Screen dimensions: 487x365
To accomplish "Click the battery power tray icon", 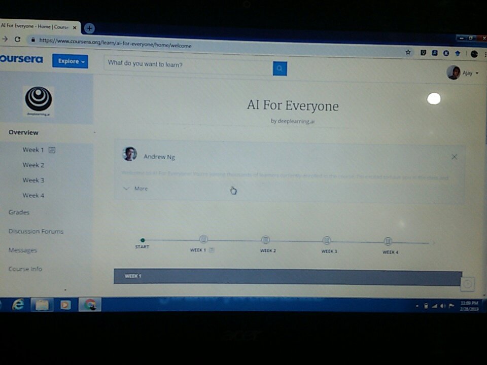I will click(x=426, y=306).
